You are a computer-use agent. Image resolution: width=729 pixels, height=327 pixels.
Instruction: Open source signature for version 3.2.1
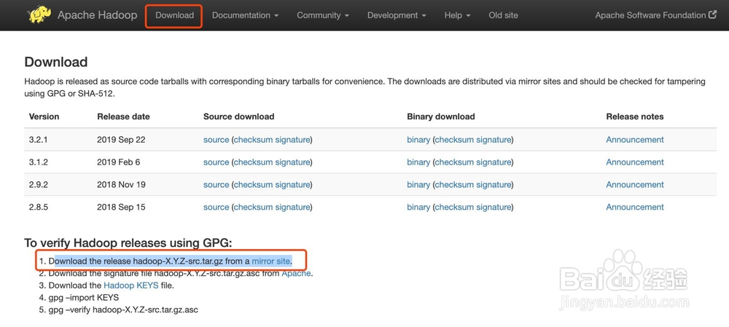pyautogui.click(x=292, y=140)
